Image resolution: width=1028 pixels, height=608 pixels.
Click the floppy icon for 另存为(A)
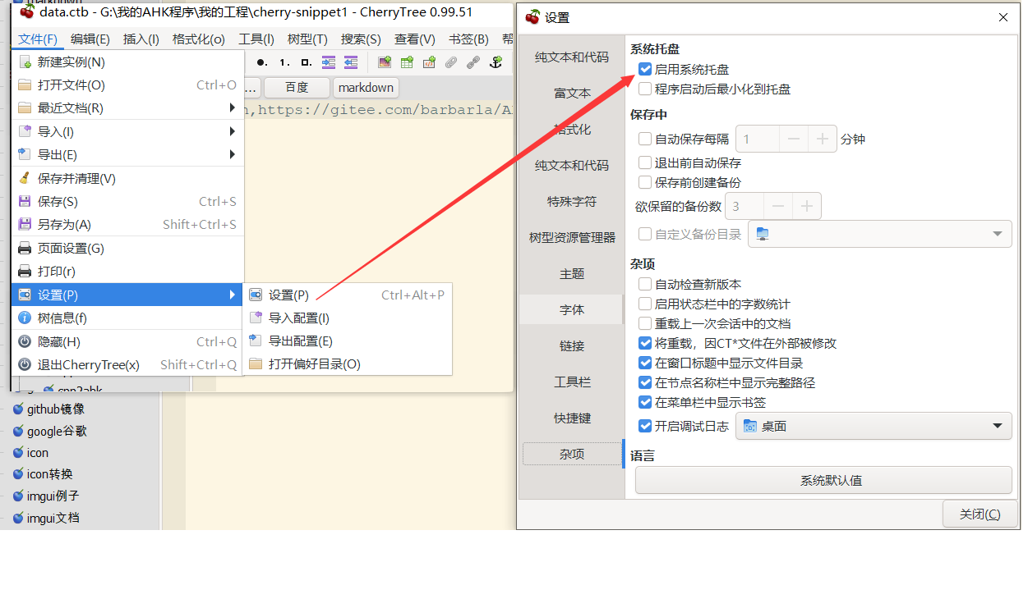[x=25, y=224]
